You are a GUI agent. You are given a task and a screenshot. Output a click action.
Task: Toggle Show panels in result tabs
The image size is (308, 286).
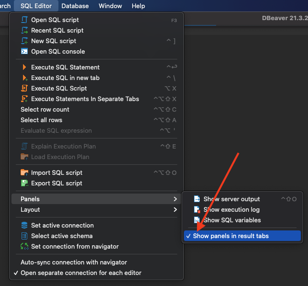pyautogui.click(x=242, y=236)
